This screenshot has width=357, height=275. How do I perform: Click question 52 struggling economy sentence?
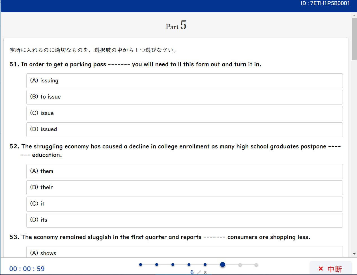tap(175, 151)
